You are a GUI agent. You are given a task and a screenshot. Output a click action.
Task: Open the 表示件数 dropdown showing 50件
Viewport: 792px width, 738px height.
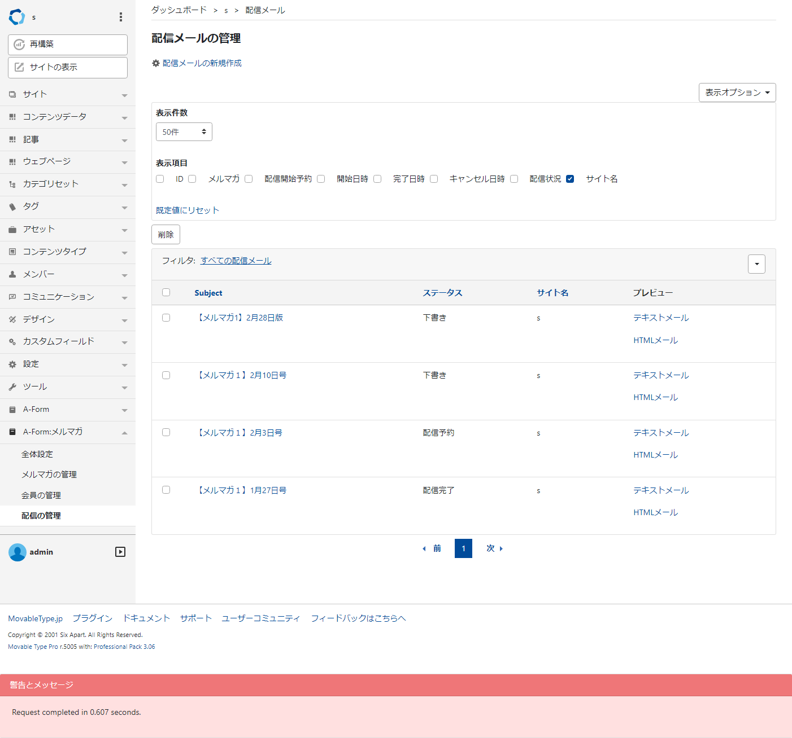[x=184, y=131]
